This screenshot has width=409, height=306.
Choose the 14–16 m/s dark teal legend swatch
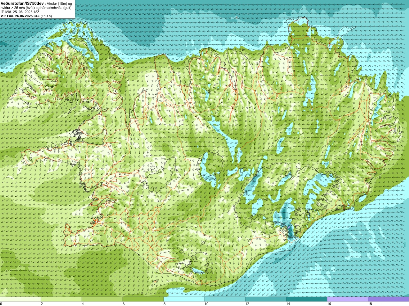pos(307,299)
